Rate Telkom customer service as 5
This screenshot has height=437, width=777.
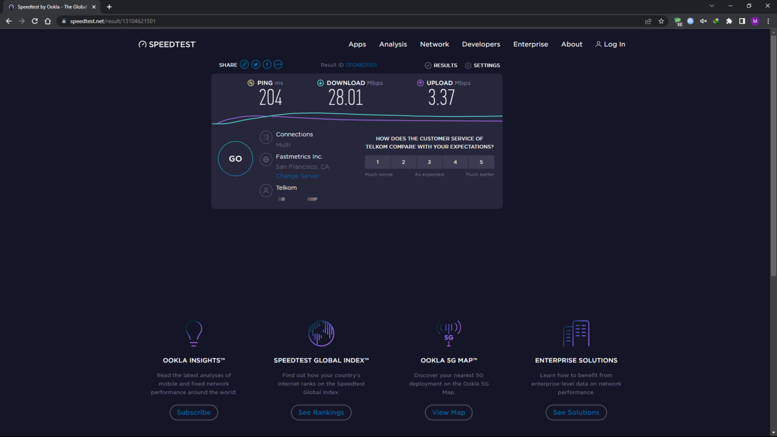point(481,162)
